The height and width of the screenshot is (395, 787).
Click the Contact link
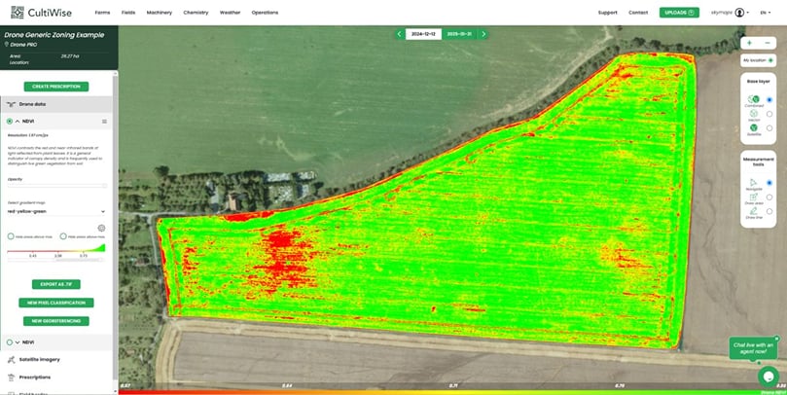[x=638, y=13]
